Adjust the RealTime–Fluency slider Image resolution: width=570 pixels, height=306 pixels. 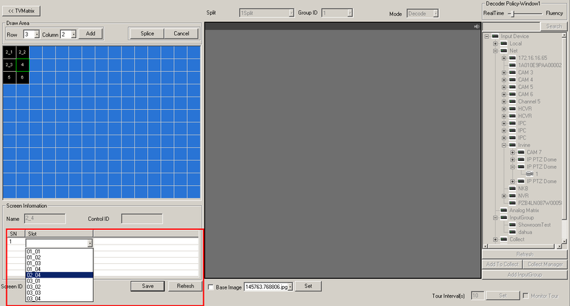[513, 14]
